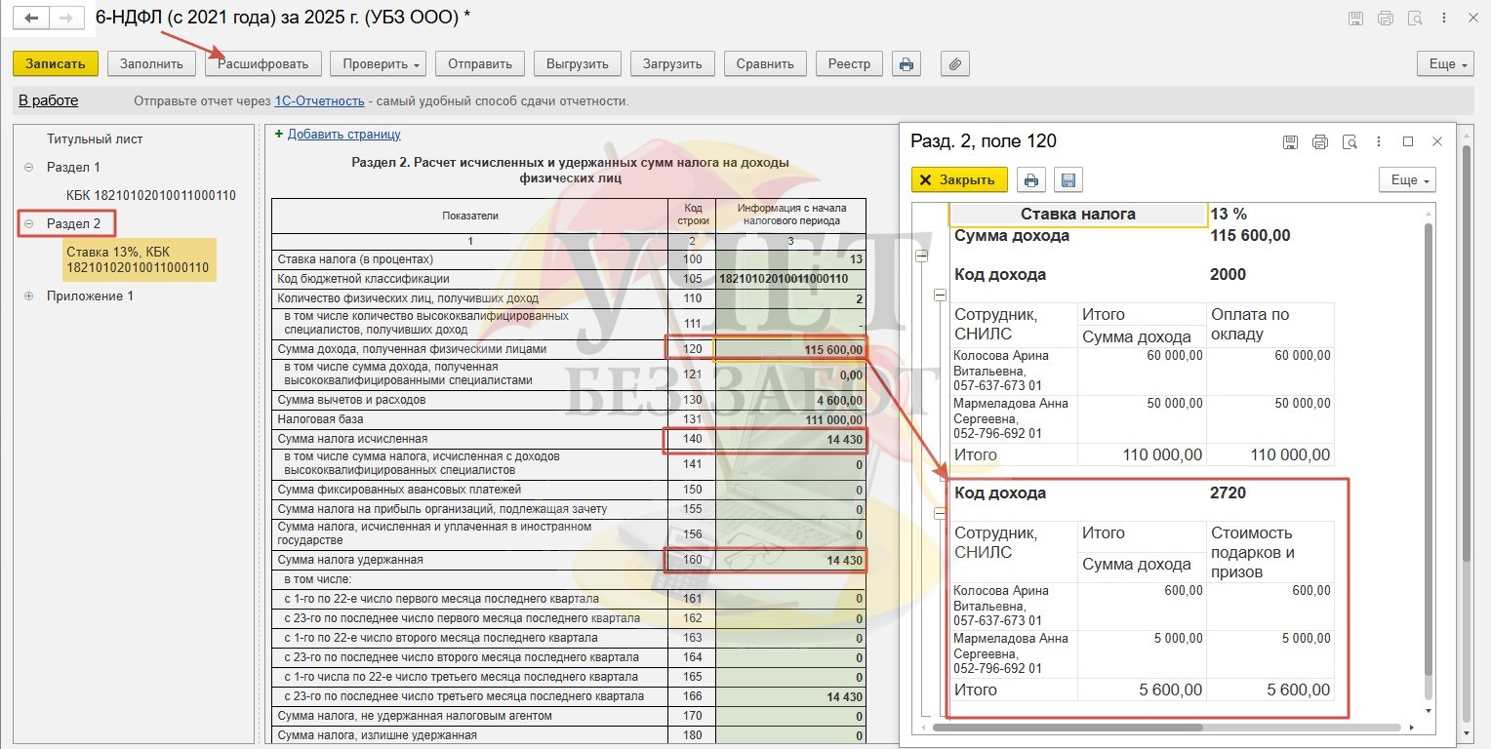Click the line 140 tax amount cell
Screen dimensions: 1491x749
[x=790, y=440]
